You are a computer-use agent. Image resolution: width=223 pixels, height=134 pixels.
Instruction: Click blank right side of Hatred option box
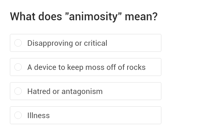[132, 91]
